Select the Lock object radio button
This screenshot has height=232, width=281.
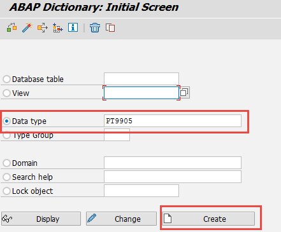pos(6,191)
